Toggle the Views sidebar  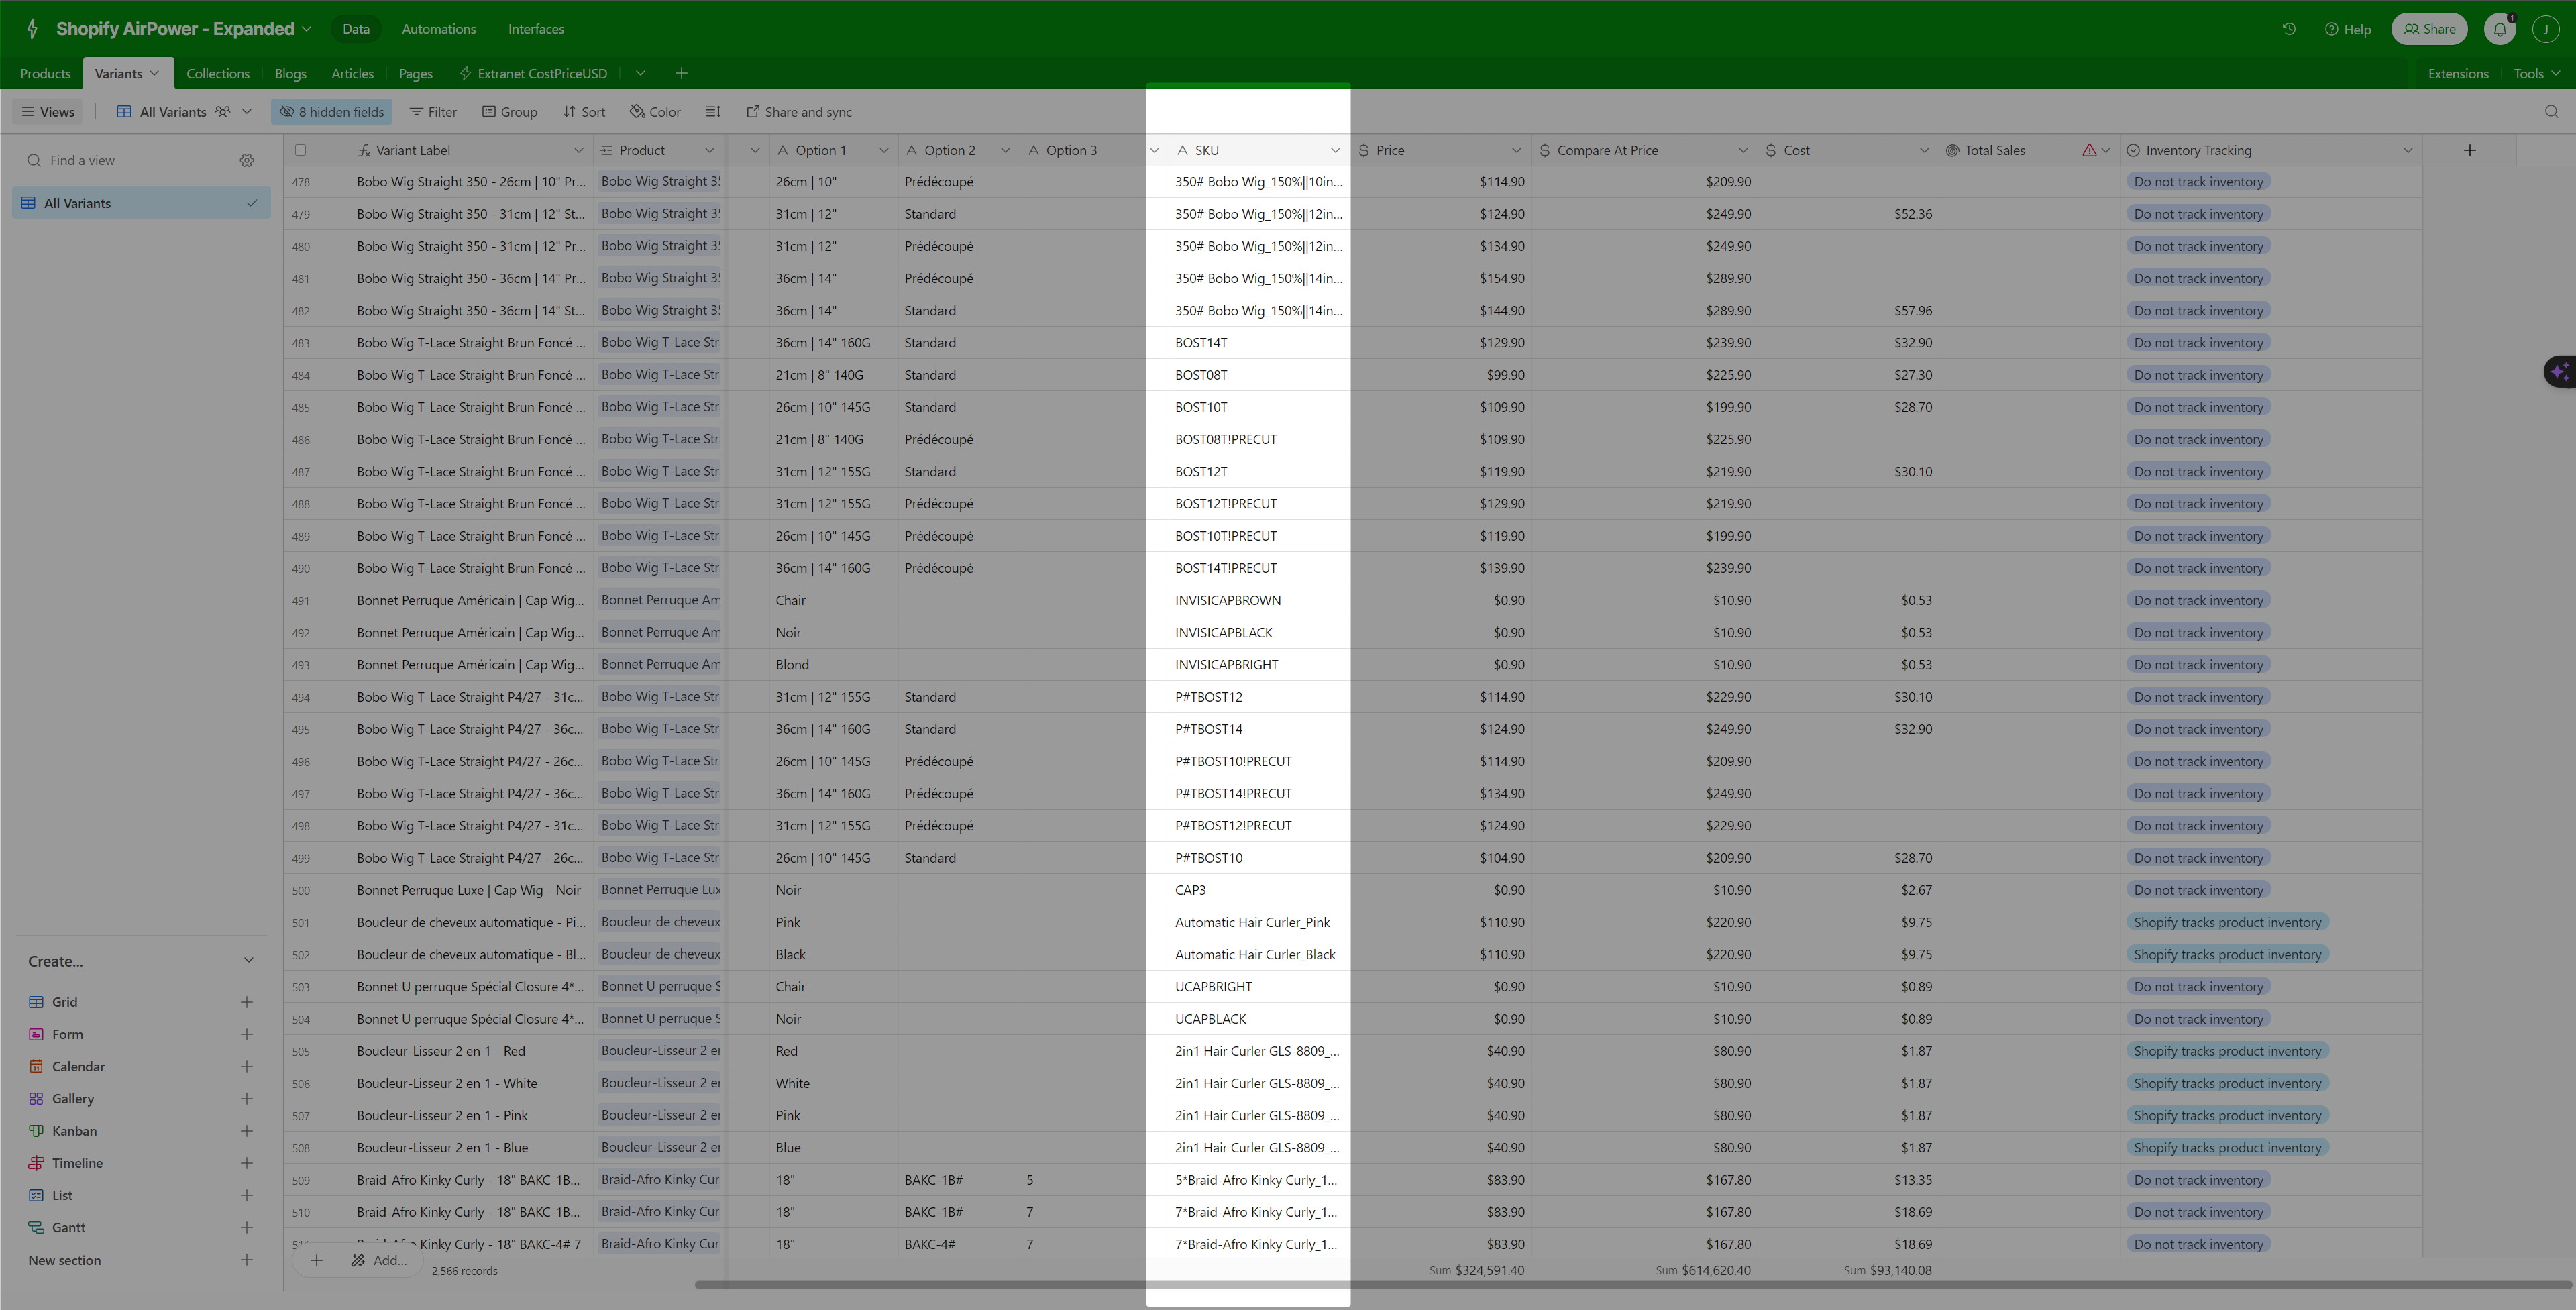click(48, 112)
